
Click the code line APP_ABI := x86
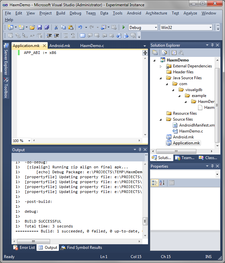click(40, 53)
